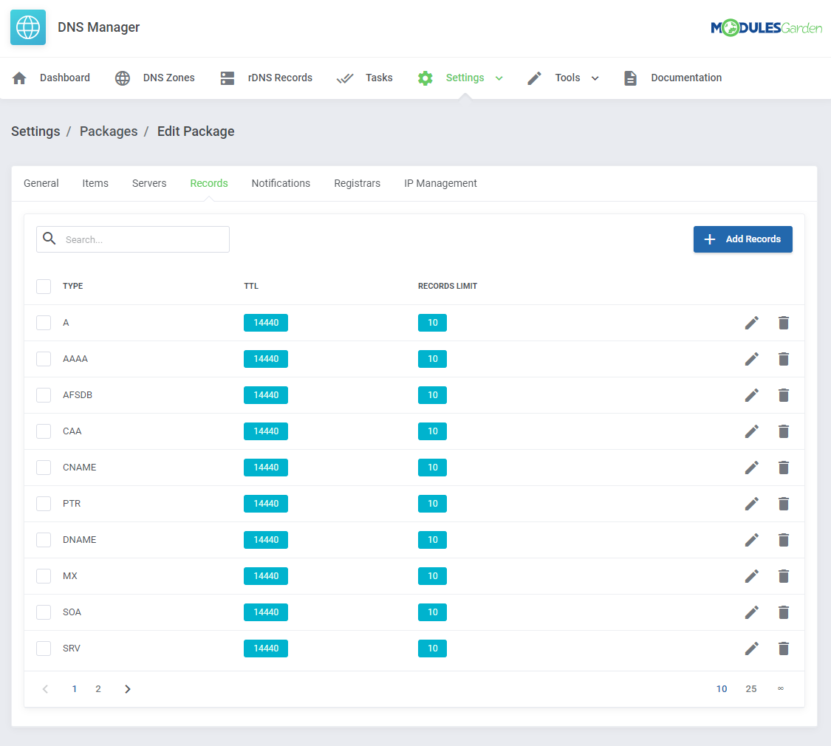Image resolution: width=831 pixels, height=746 pixels.
Task: Go to previous page with left chevron
Action: [46, 689]
